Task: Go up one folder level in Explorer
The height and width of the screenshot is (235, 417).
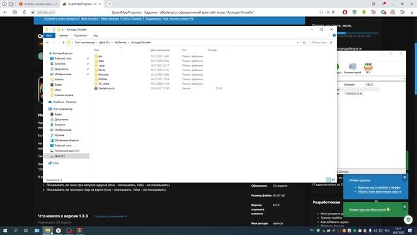Action: [63, 42]
